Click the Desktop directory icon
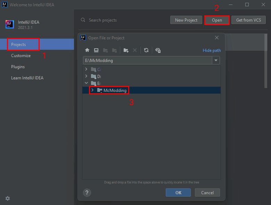Screen dimensions: 271x205 pos(96,50)
